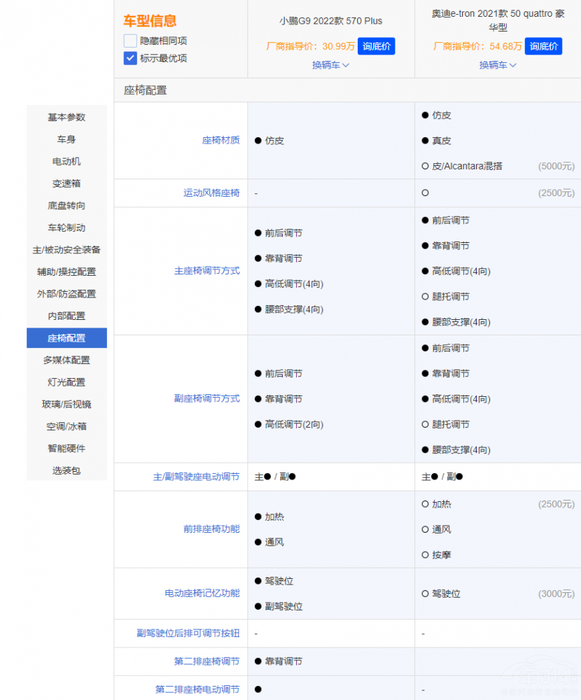The width and height of the screenshot is (581, 700).
Task: Uncheck the 标示最优项 checkbox
Action: (130, 58)
